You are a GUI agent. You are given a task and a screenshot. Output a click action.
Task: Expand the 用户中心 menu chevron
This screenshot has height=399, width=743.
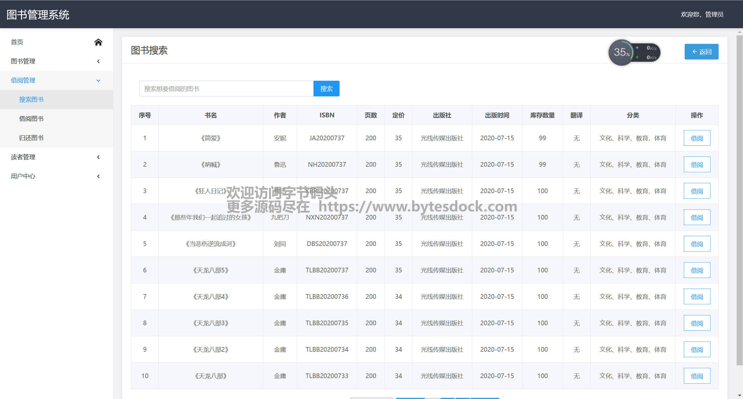pos(98,176)
